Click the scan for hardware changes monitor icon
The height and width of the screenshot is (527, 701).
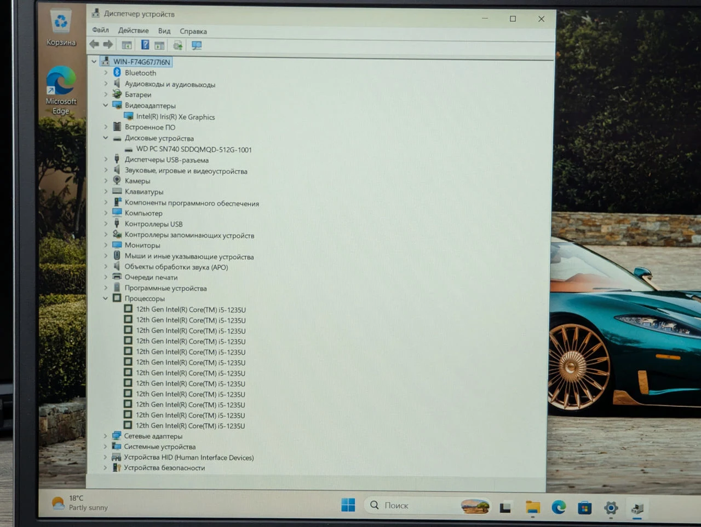click(x=197, y=46)
